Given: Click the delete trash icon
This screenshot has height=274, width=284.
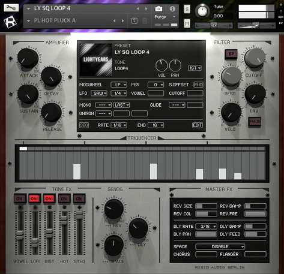Looking at the screenshot, I should (145, 21).
